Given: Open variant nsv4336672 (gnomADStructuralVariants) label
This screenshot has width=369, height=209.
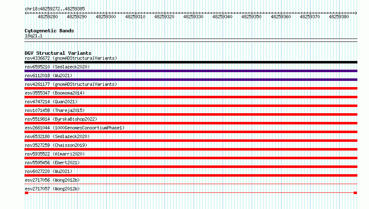Looking at the screenshot, I should tap(71, 58).
